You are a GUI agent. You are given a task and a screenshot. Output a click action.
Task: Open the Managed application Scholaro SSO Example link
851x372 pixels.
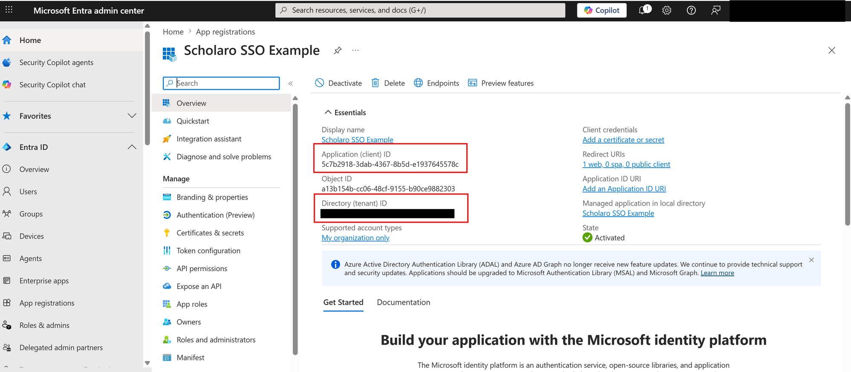click(x=618, y=213)
